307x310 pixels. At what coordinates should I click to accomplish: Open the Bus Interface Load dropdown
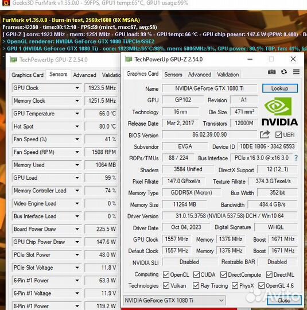pos(77,216)
